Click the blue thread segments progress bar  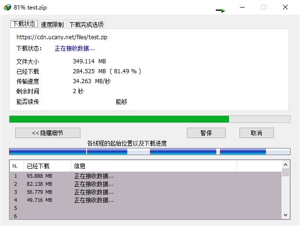click(150, 152)
